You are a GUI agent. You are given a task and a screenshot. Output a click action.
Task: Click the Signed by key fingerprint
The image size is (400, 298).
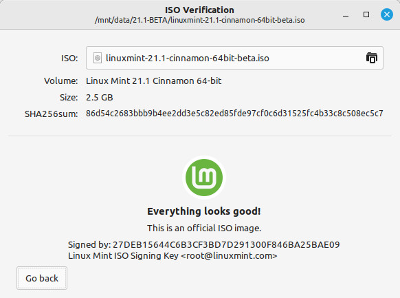pyautogui.click(x=226, y=244)
